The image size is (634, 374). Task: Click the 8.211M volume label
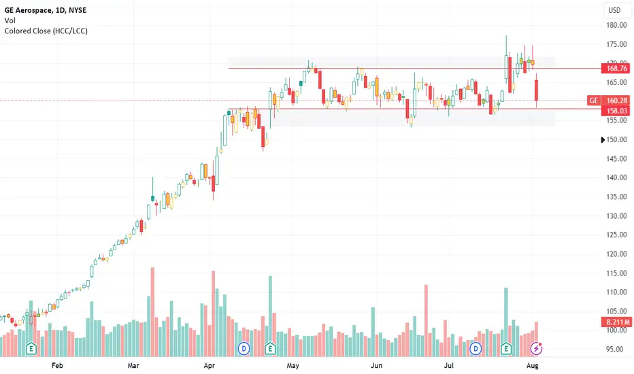(616, 322)
